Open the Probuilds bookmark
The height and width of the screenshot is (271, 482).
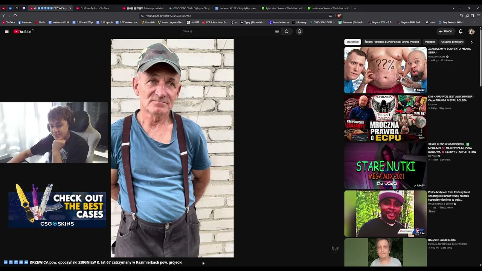pos(148,22)
